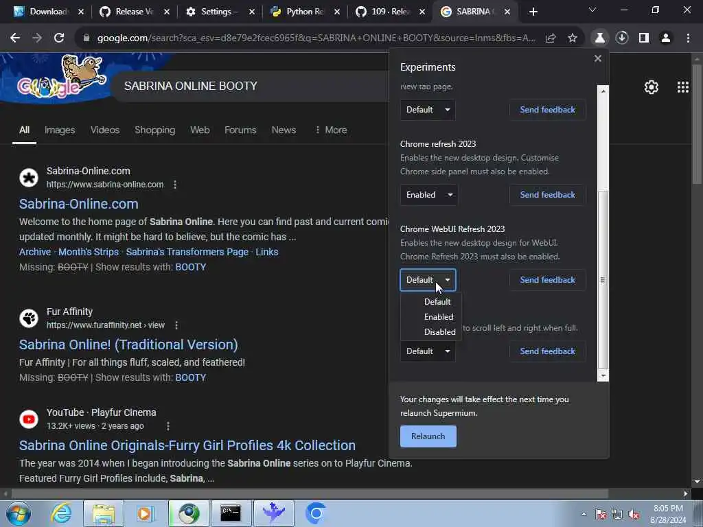Open the top Default dropdown in Experiments

[428, 110]
